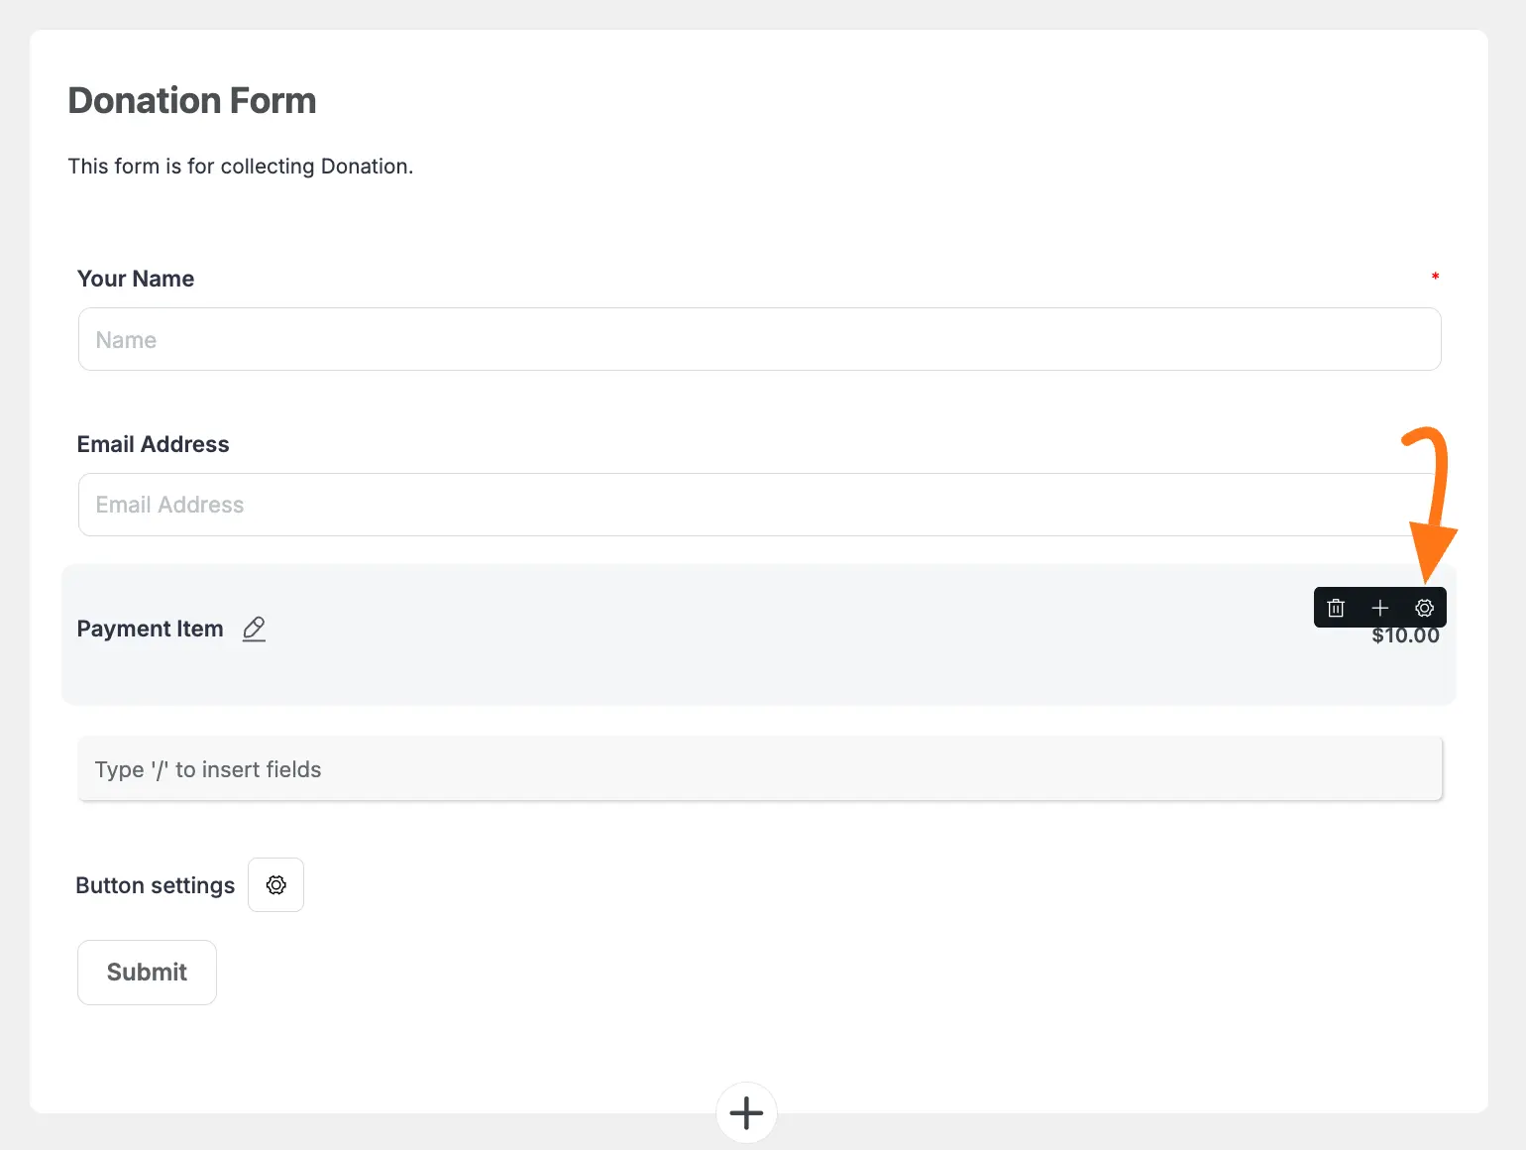Viewport: 1526px width, 1150px height.
Task: Select the form description text
Action: point(241,167)
